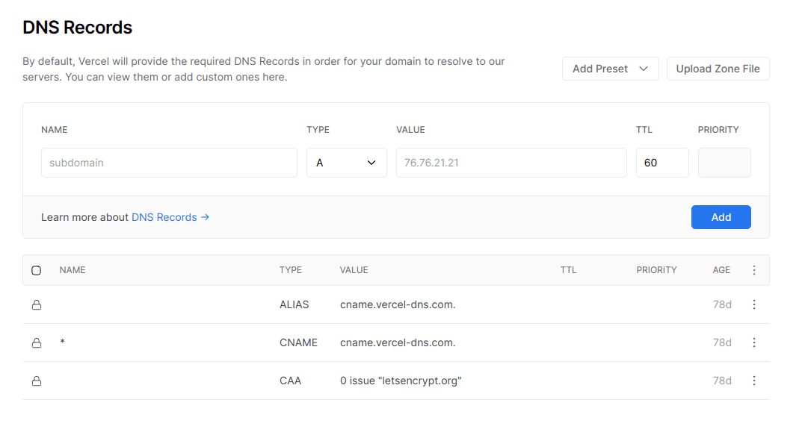The height and width of the screenshot is (438, 802).
Task: Click the blue Add button
Action: (721, 216)
